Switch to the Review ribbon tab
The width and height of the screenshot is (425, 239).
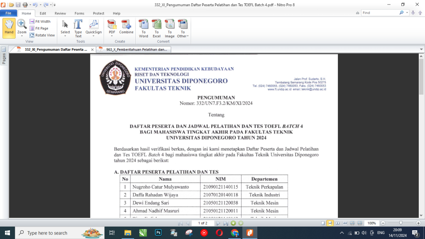[x=60, y=13]
